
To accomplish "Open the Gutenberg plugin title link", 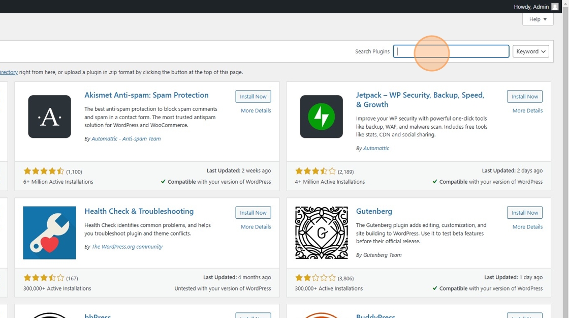I will 374,211.
